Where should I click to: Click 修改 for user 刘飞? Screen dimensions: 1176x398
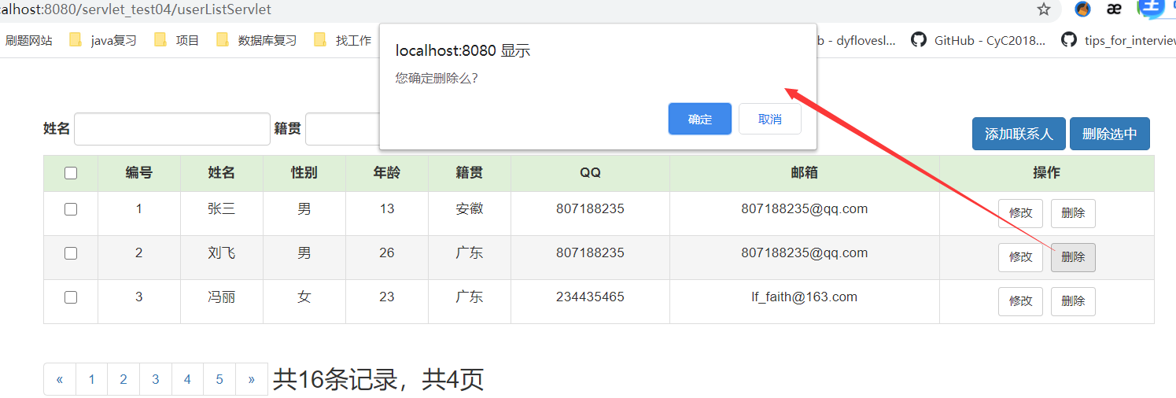1020,257
